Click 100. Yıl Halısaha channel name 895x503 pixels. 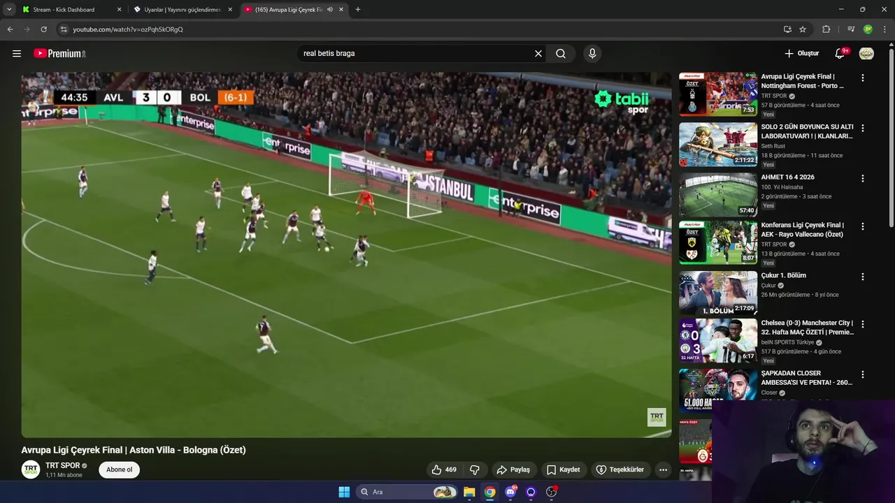click(x=782, y=187)
